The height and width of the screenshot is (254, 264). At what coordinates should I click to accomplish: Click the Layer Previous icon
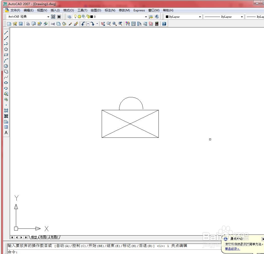pos(157,17)
